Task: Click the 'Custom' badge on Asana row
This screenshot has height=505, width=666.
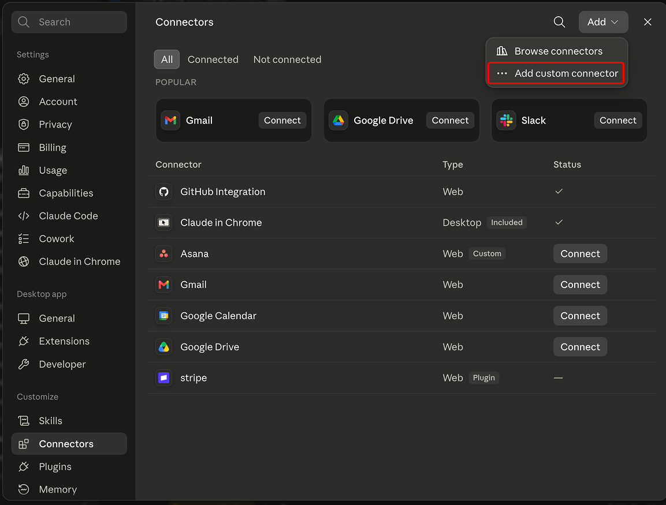Action: click(487, 254)
